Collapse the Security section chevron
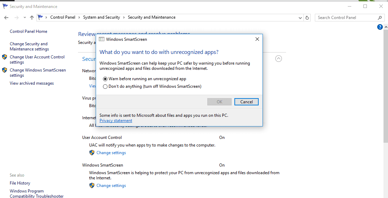The height and width of the screenshot is (198, 388). coord(279,59)
